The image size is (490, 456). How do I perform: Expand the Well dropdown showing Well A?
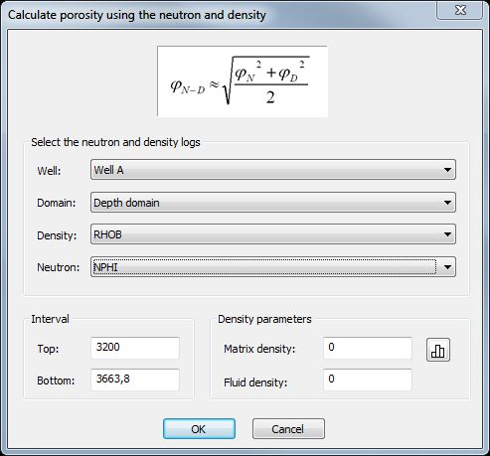273,170
